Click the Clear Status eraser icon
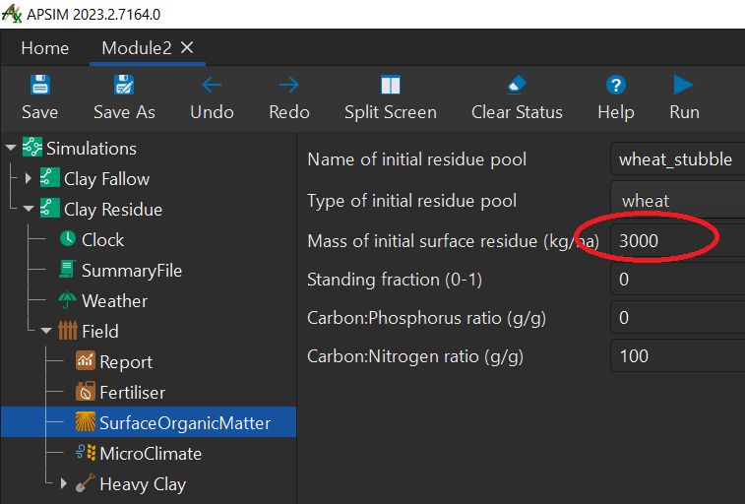This screenshot has width=745, height=504. pos(517,85)
